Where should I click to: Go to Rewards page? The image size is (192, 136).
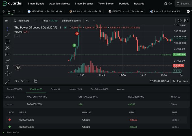pos(139,4)
